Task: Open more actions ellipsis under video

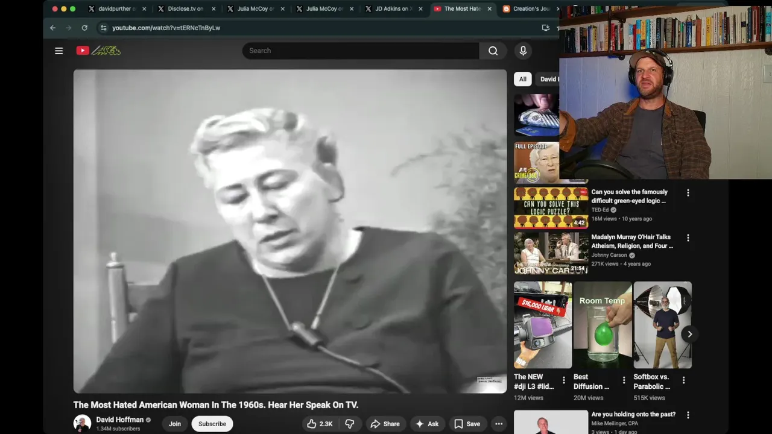Action: (x=499, y=424)
